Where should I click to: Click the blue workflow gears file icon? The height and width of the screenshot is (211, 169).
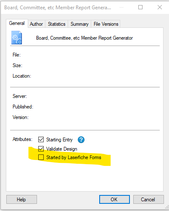click(16, 38)
